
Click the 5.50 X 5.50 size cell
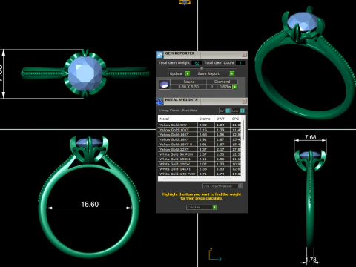pos(189,87)
